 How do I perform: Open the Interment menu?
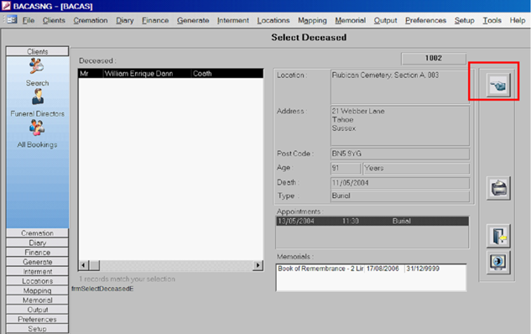(x=233, y=20)
